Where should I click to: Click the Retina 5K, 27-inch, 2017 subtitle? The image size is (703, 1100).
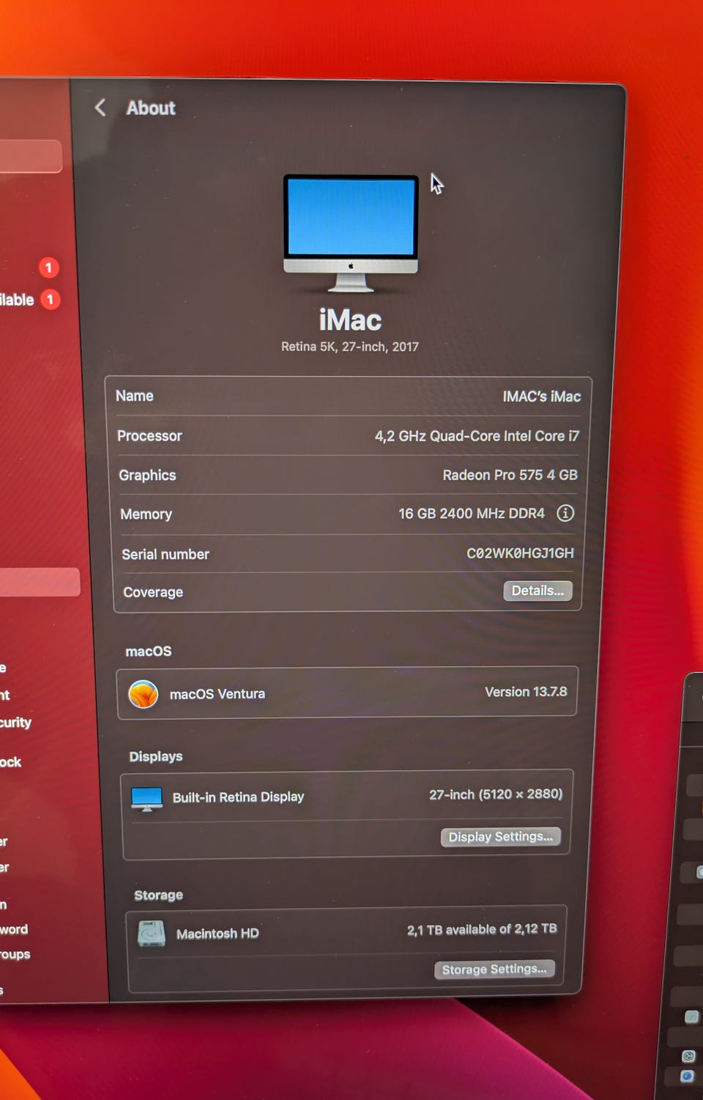pos(350,347)
